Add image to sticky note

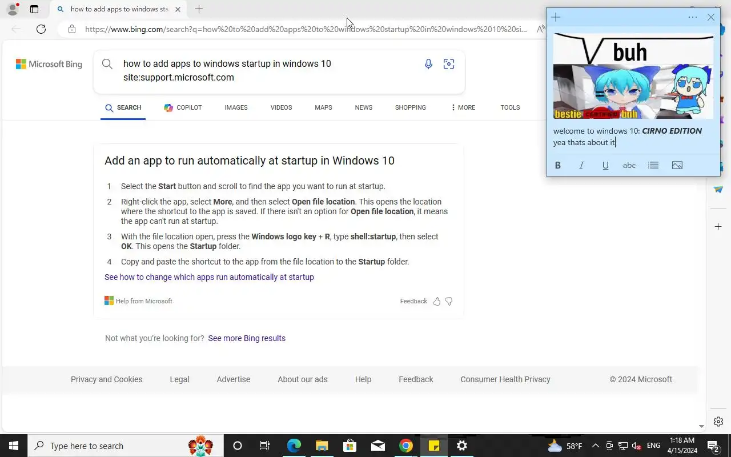(x=677, y=165)
